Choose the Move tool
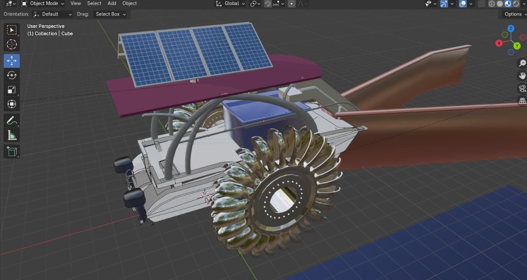Viewport: 527px width, 280px height. (12, 61)
